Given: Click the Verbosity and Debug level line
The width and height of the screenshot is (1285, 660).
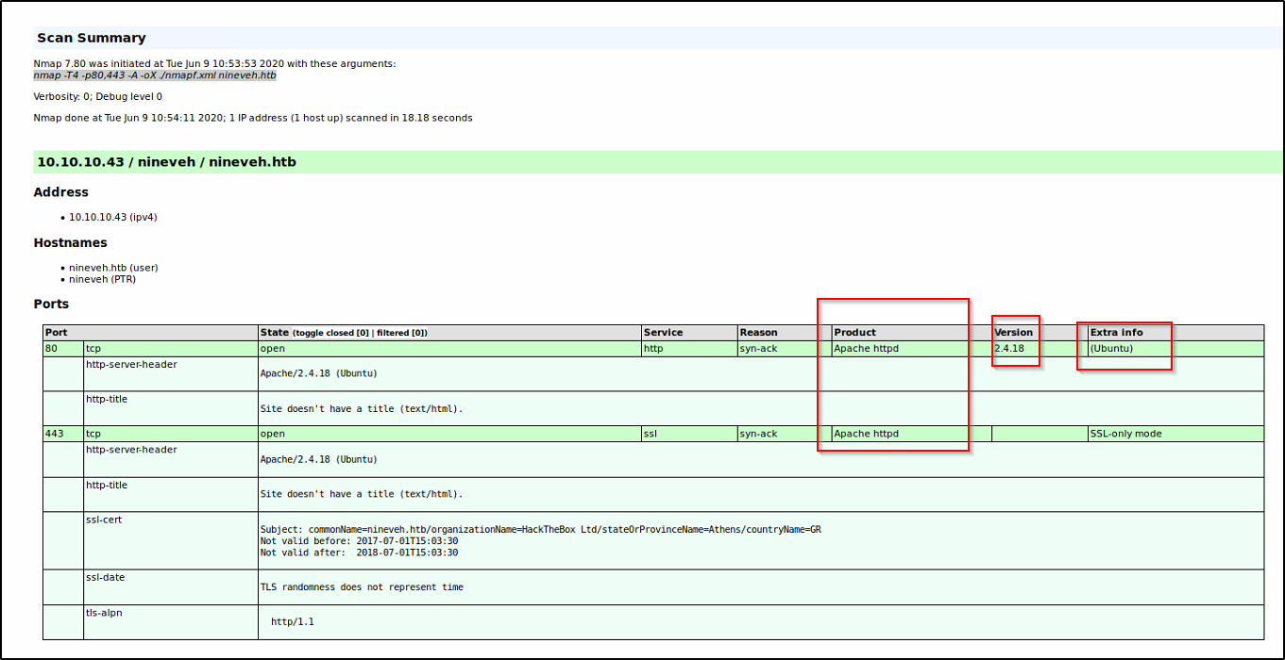Looking at the screenshot, I should pos(97,96).
